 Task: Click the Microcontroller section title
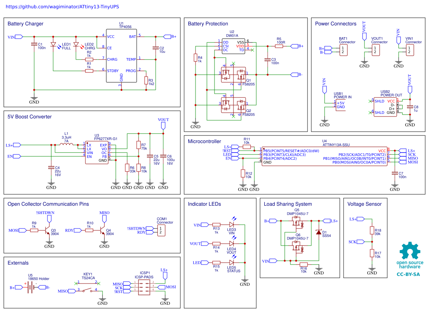tap(204, 141)
